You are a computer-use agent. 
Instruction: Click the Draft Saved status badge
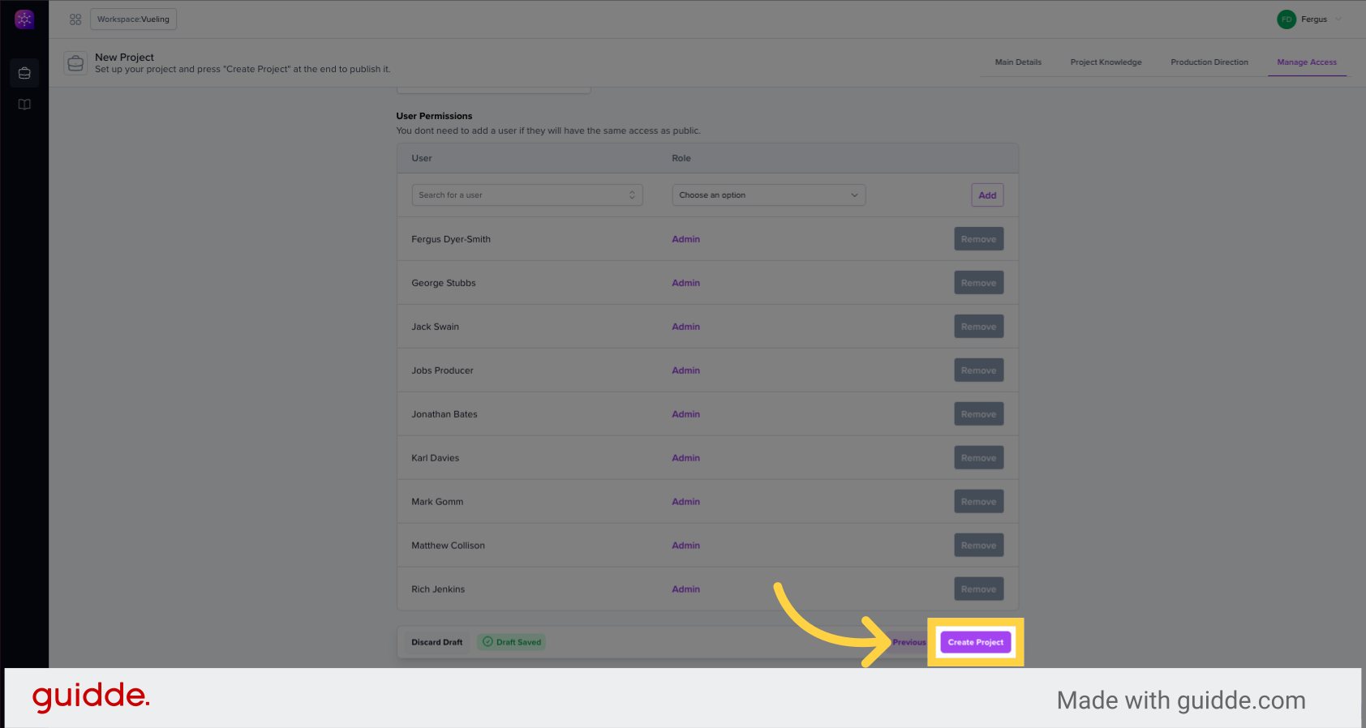tap(511, 642)
